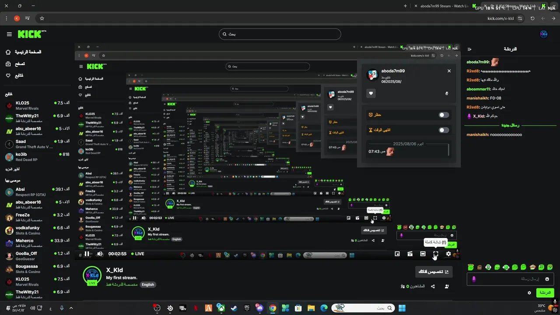The width and height of the screenshot is (560, 315).
Task: Close the aboda7m99 user card
Action: (x=449, y=71)
